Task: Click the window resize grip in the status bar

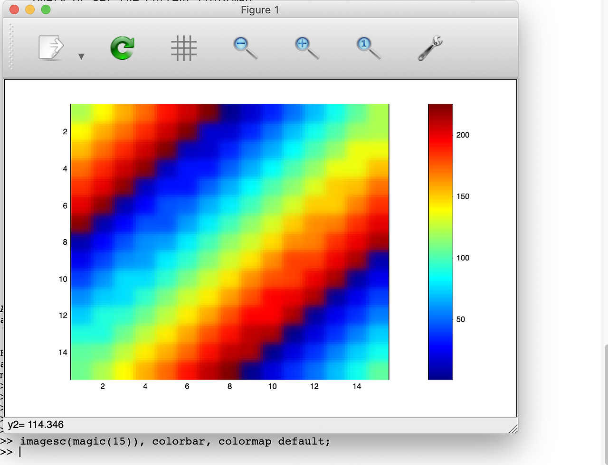Action: point(513,428)
